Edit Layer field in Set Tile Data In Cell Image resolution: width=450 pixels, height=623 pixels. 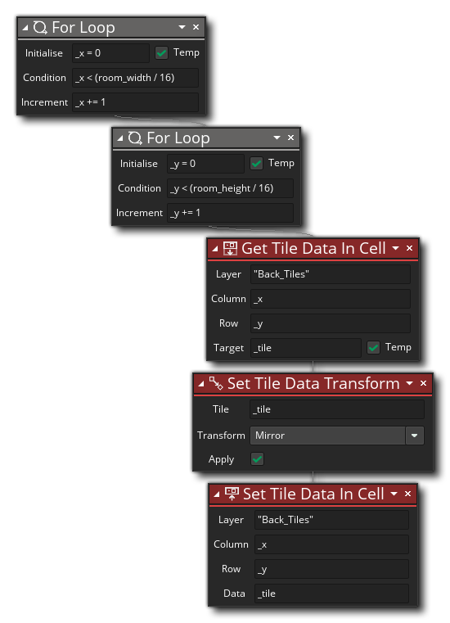331,520
